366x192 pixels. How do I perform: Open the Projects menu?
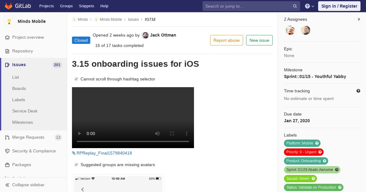(x=46, y=6)
